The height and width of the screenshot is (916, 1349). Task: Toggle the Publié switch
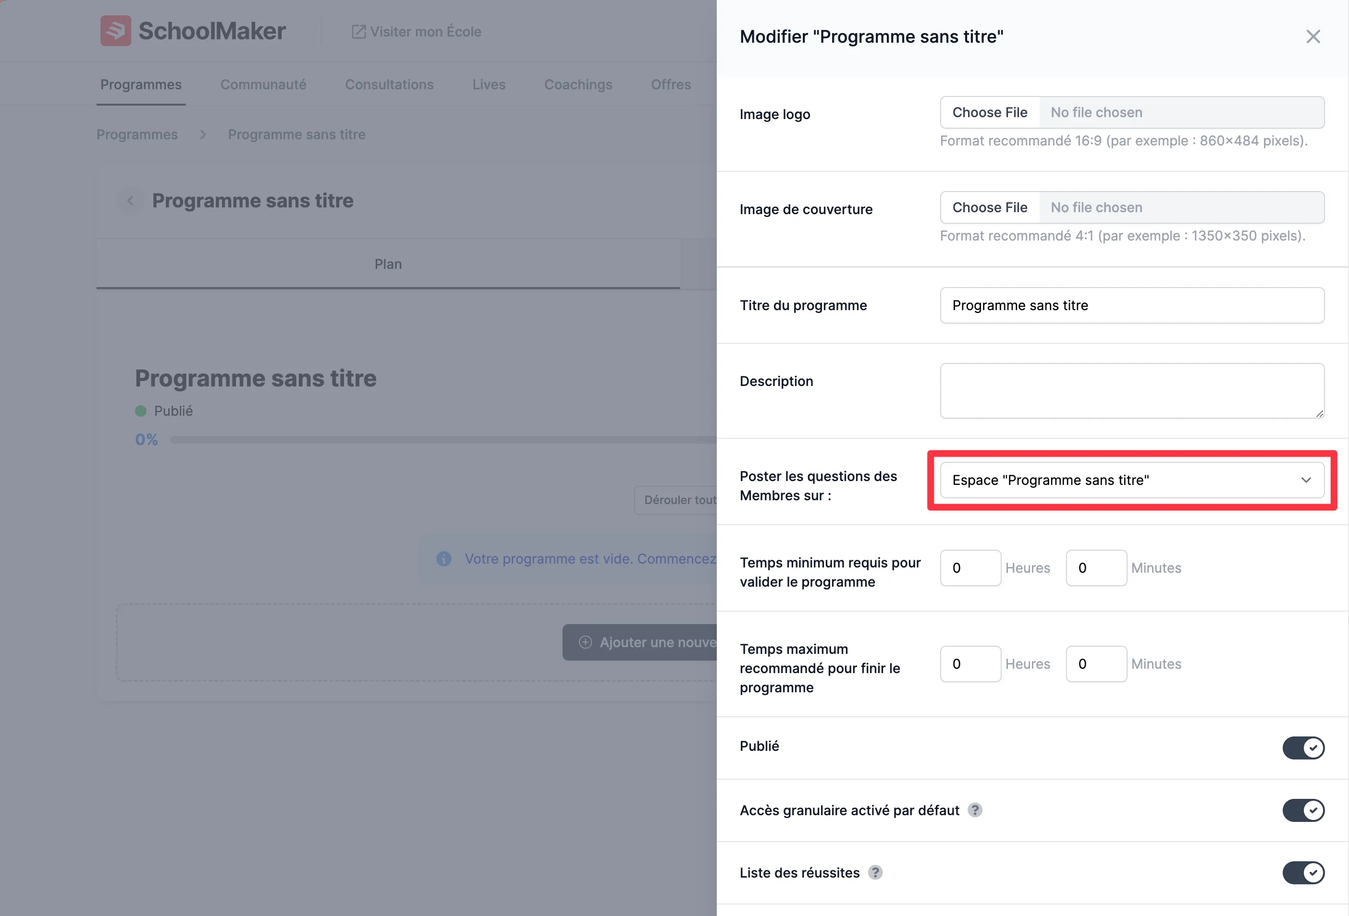(1303, 748)
